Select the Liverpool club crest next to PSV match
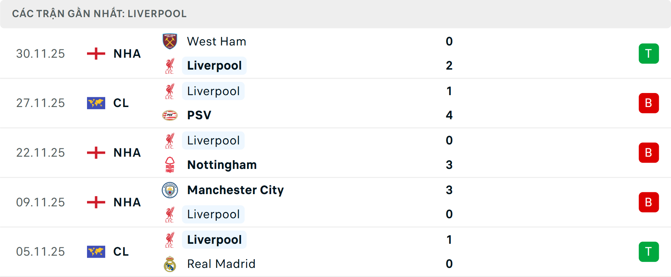Image resolution: width=671 pixels, height=277 pixels. click(170, 91)
